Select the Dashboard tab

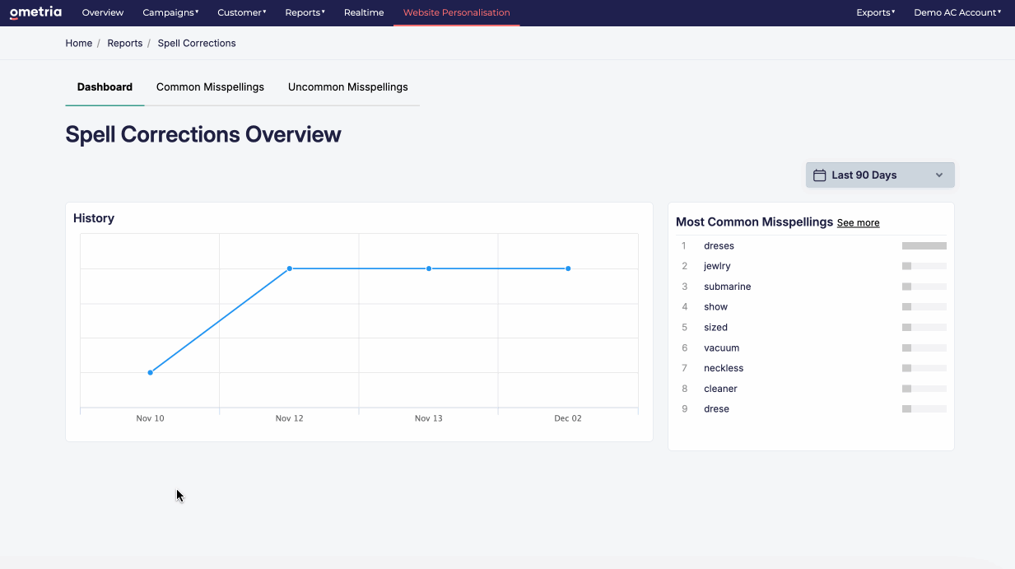[x=105, y=87]
